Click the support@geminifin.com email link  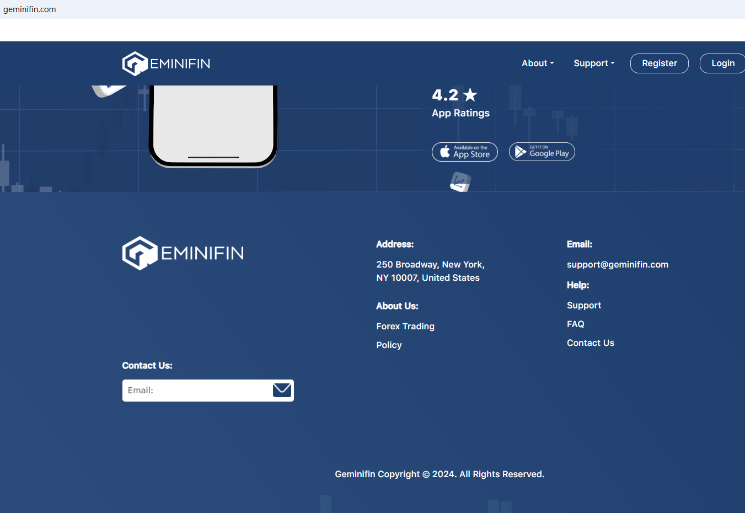[x=617, y=265]
